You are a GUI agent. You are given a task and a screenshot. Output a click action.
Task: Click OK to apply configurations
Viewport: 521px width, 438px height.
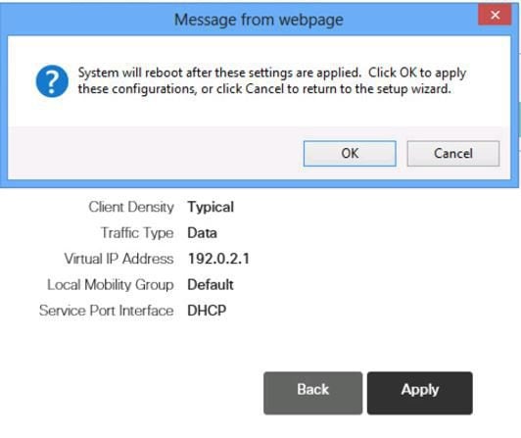[350, 153]
